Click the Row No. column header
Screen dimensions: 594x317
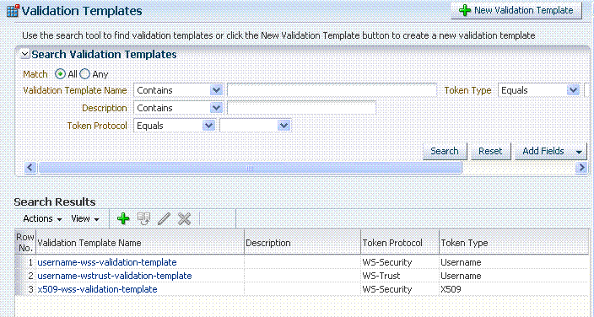[25, 243]
